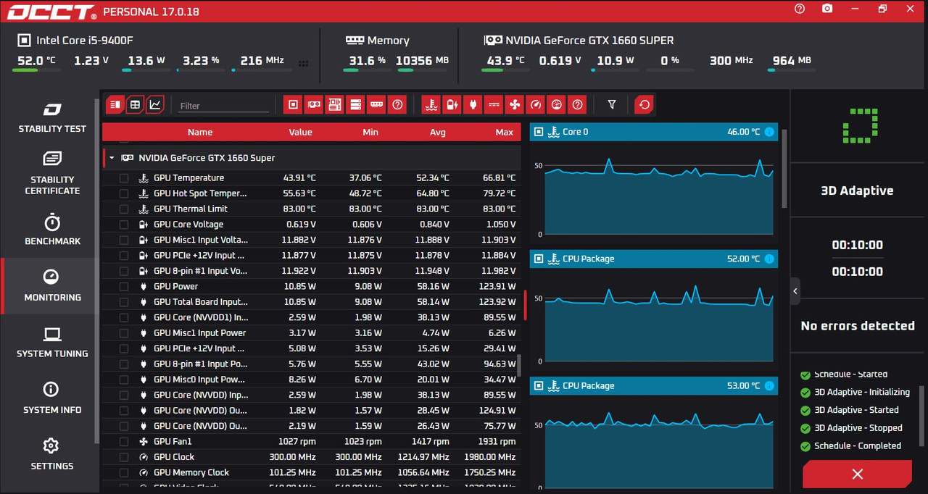Select the Monitoring section
This screenshot has height=494, width=928.
[x=48, y=286]
